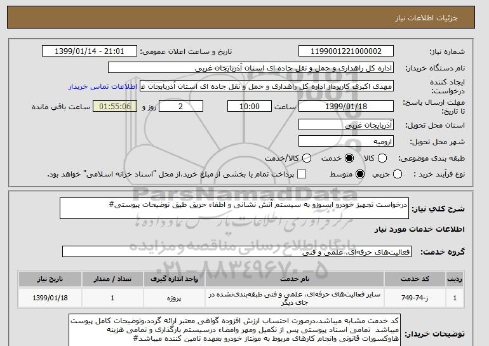Click the کد خدمت column header
Image resolution: width=489 pixels, height=346 pixels.
coord(415,279)
